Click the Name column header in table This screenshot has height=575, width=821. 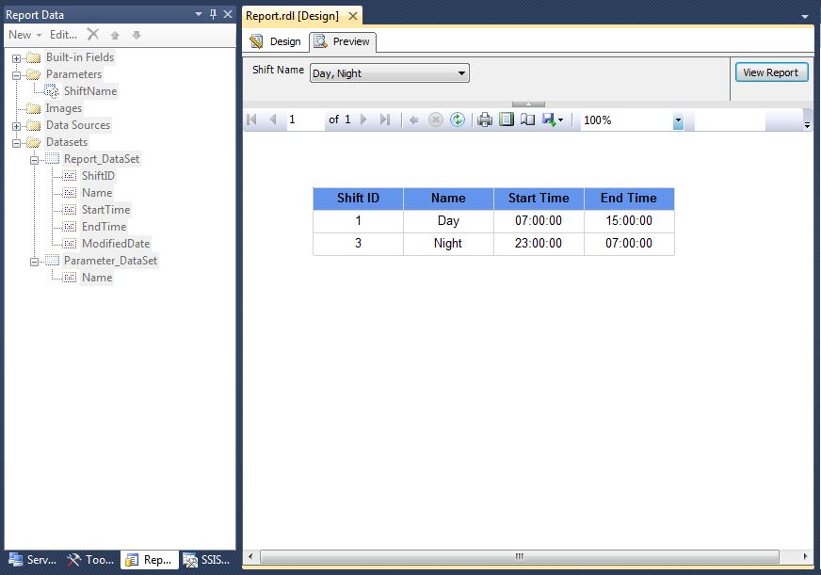(x=448, y=199)
